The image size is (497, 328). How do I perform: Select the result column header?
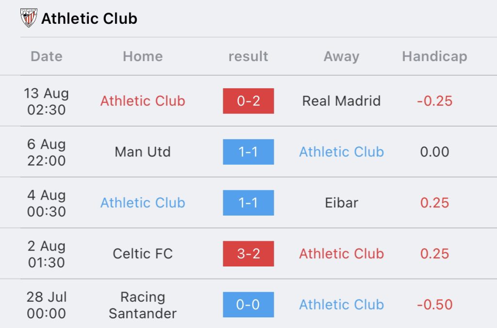coord(248,57)
